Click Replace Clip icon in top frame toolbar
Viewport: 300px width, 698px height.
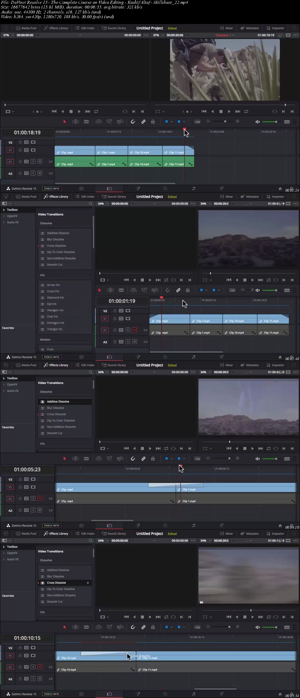pyautogui.click(x=120, y=122)
